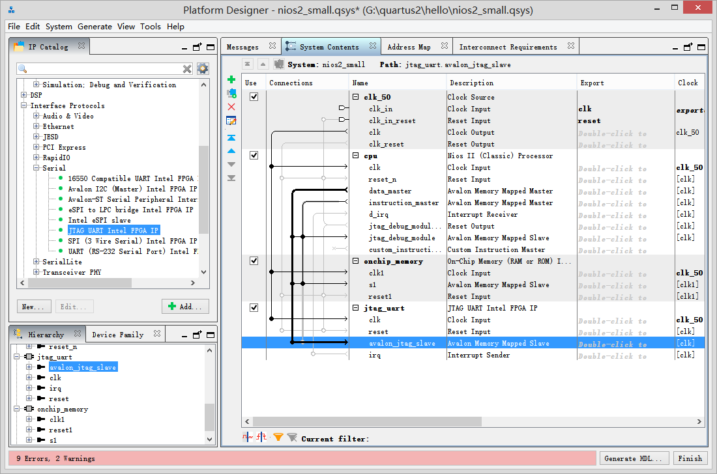Click the orange filter funnel icon

tap(278, 438)
